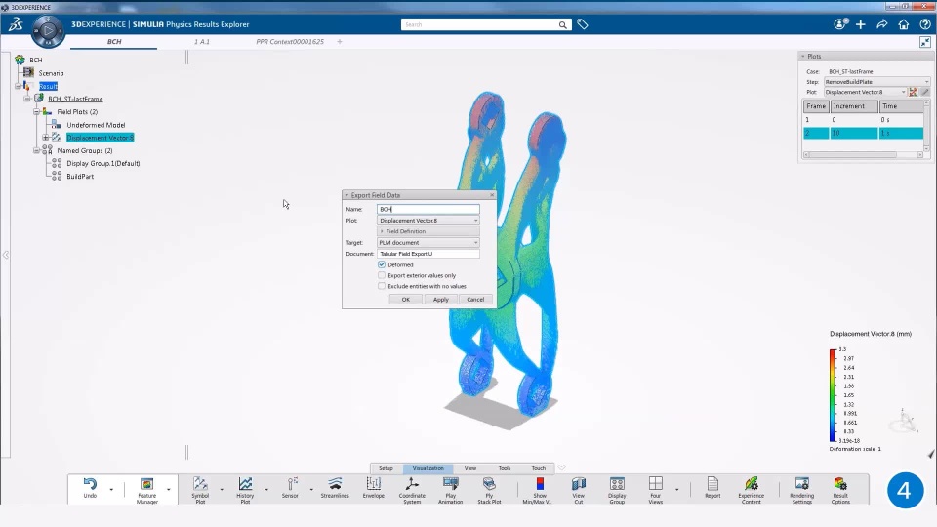Open the help question mark icon

[x=925, y=24]
